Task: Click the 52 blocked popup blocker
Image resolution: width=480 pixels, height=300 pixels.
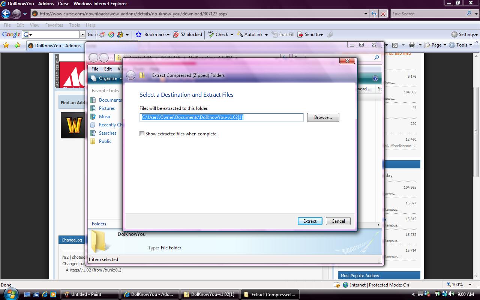Action: [x=187, y=34]
